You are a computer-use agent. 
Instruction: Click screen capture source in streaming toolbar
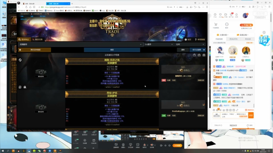116,145
